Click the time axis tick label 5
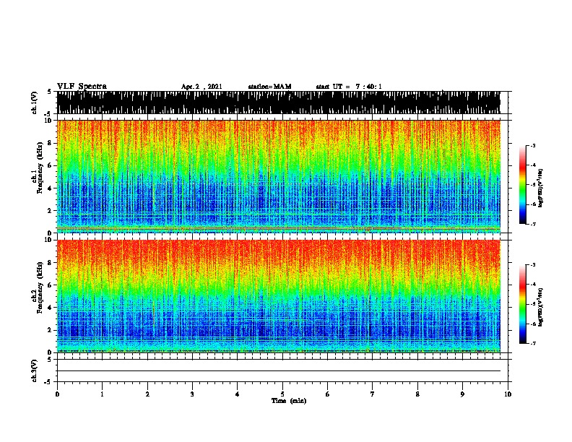This screenshot has height=442, width=572. pos(282,394)
